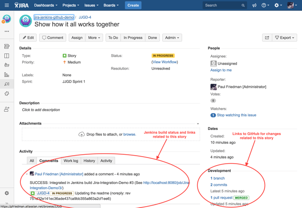Open the project avatar in the sidebar
Image resolution: width=302 pixels, height=208 pixels.
click(x=7, y=19)
